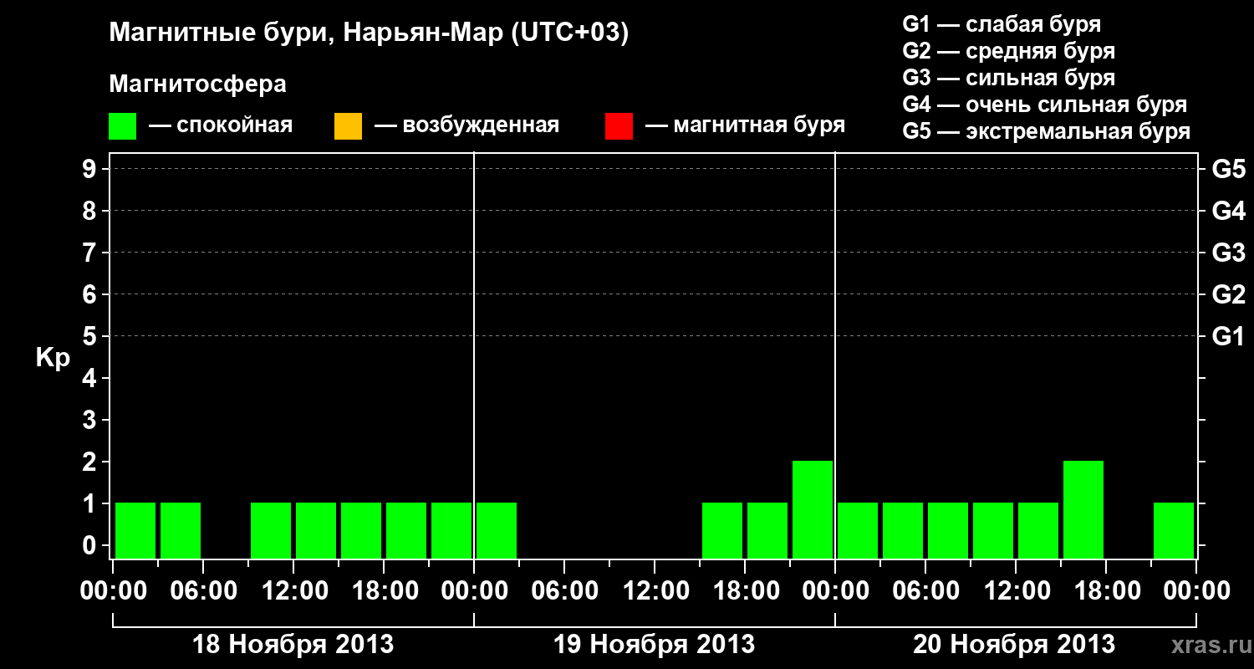Viewport: 1254px width, 669px height.
Task: Click the green 'спокойная' legend swatch
Action: [x=123, y=126]
